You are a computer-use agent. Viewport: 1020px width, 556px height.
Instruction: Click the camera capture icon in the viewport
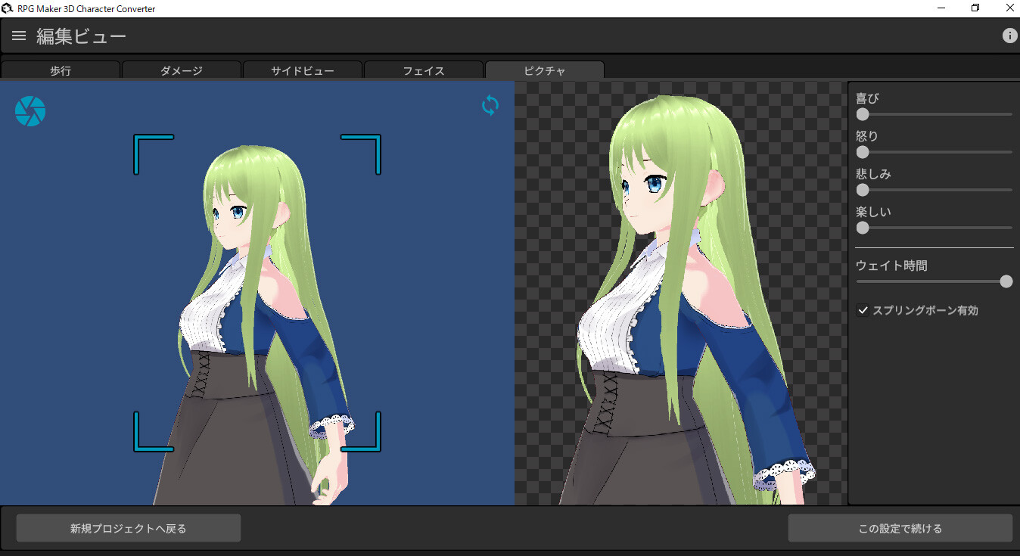30,110
